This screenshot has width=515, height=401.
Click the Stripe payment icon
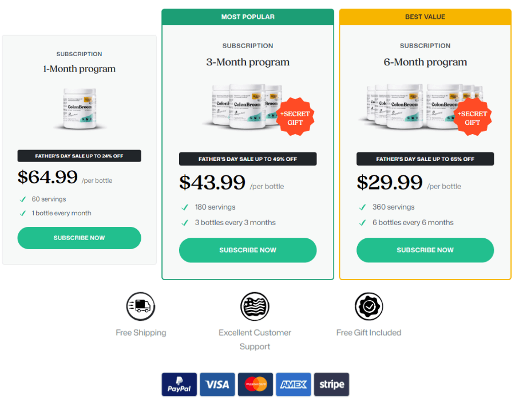tap(331, 384)
